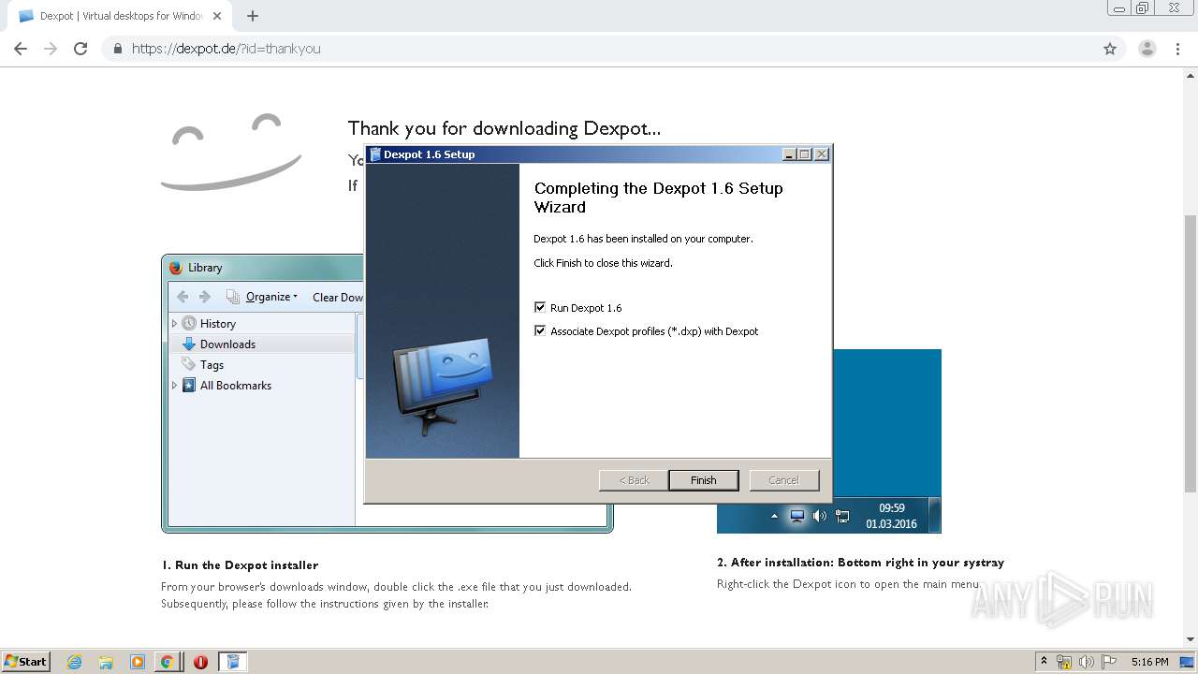Image resolution: width=1198 pixels, height=674 pixels.
Task: Toggle Associate Dexpot profiles (*.dxp) checkbox
Action: [540, 330]
